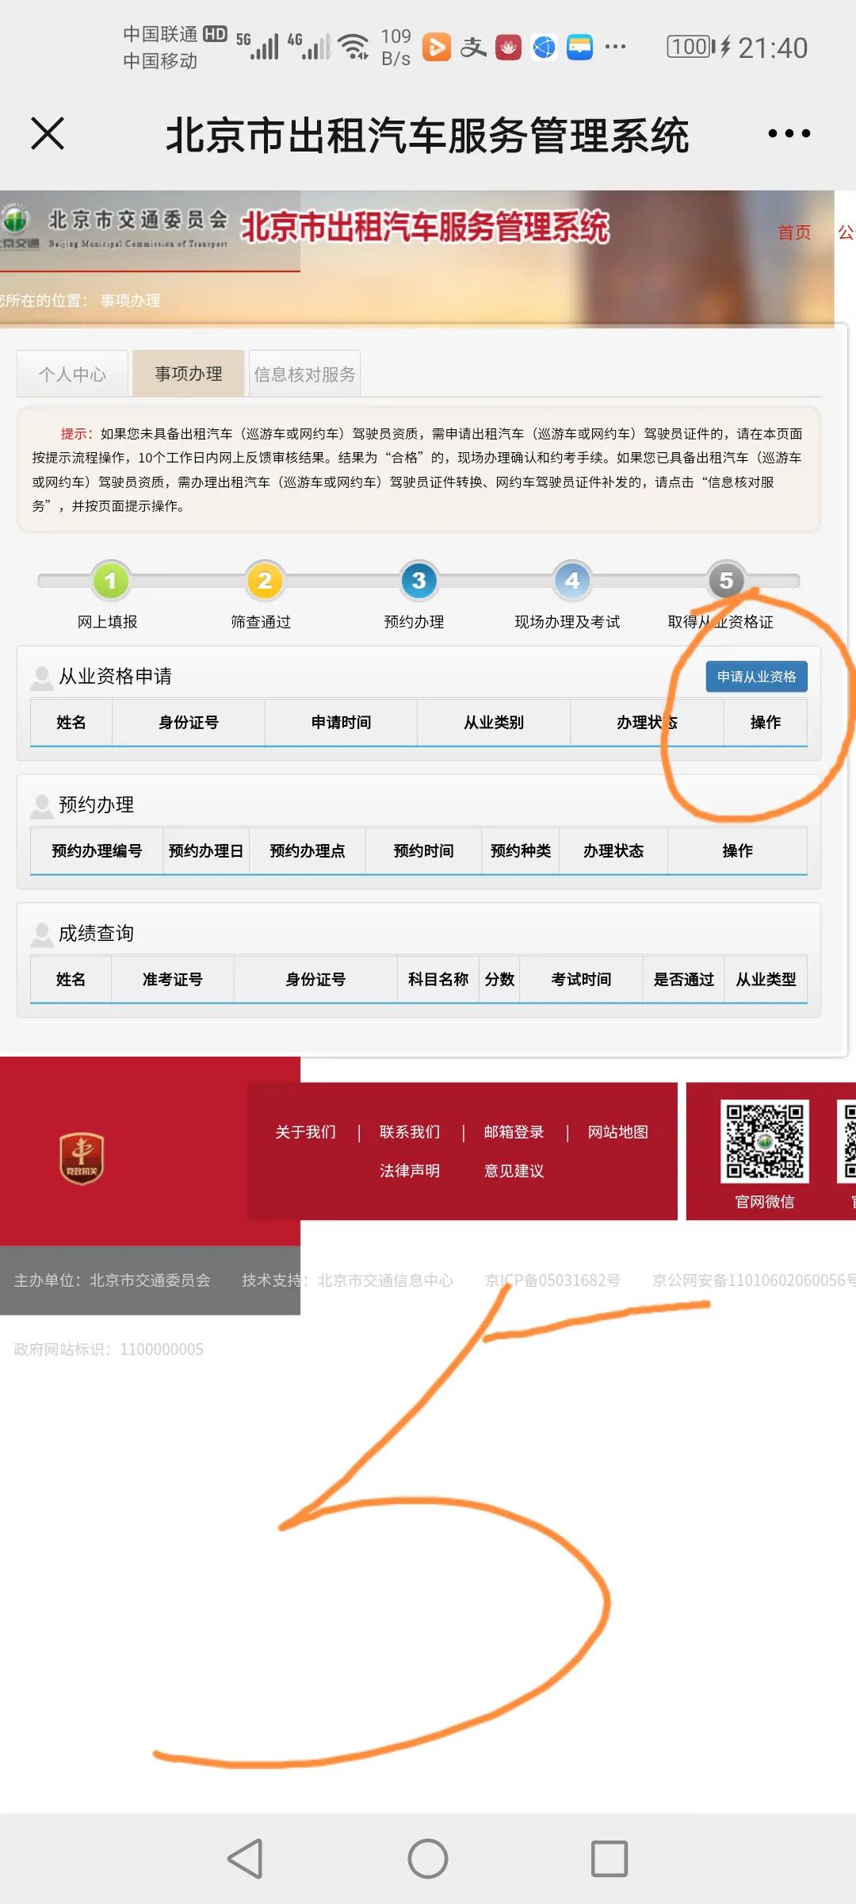Click the 政府网站标识 1100000005 text
856x1904 pixels.
click(x=109, y=1349)
